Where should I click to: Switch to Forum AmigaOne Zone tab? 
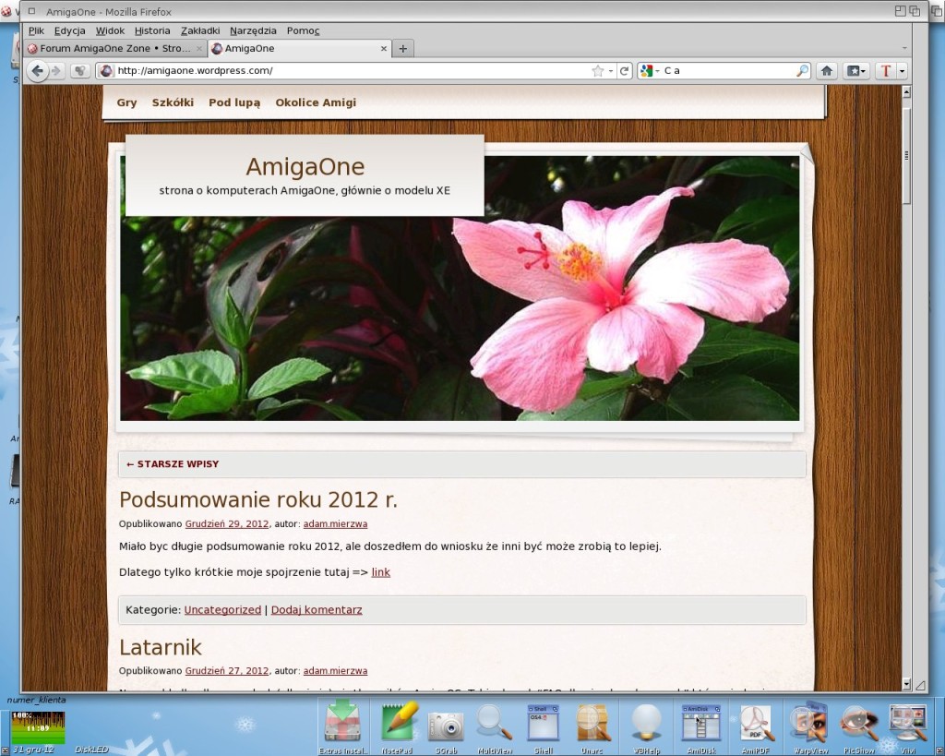[x=115, y=49]
